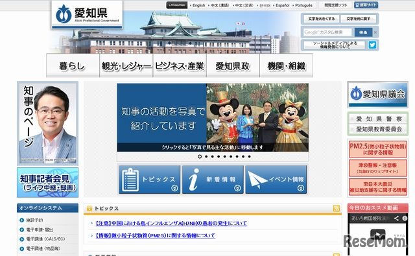Open 東日本大震災 support information banner
This screenshot has height=256, width=415.
(x=377, y=187)
